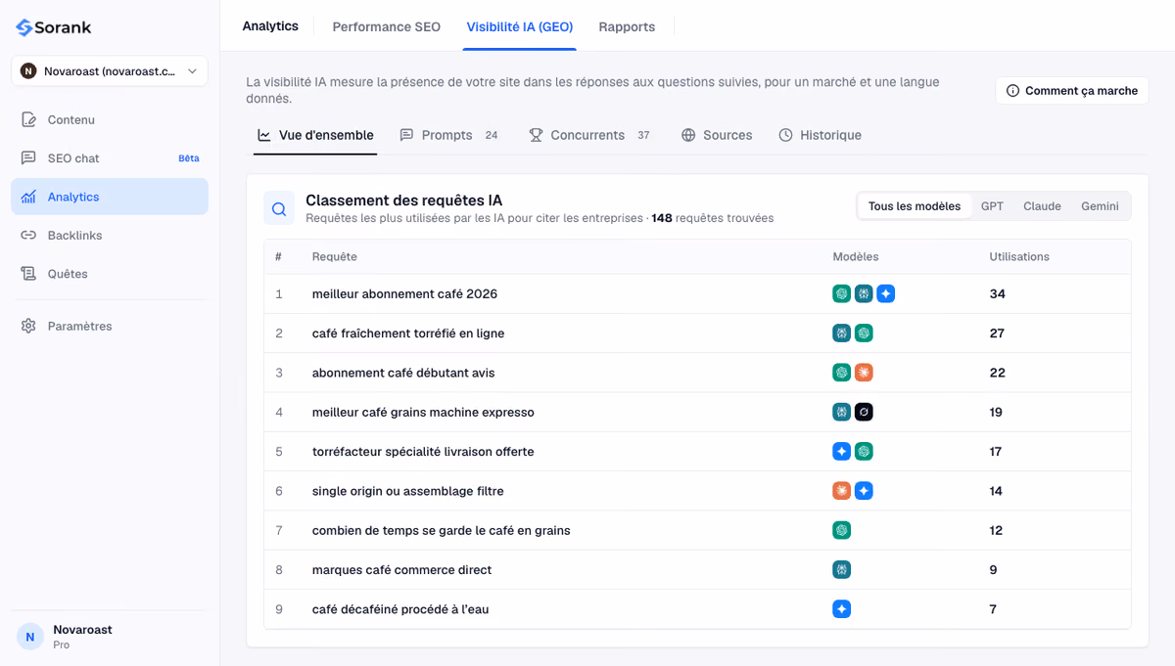Image resolution: width=1175 pixels, height=666 pixels.
Task: Select the Visibilité IA (GEO) tab
Action: (520, 27)
